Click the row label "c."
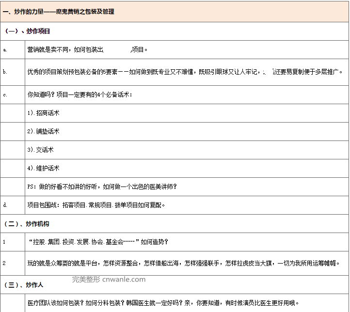This screenshot has width=350, height=312. point(5,94)
